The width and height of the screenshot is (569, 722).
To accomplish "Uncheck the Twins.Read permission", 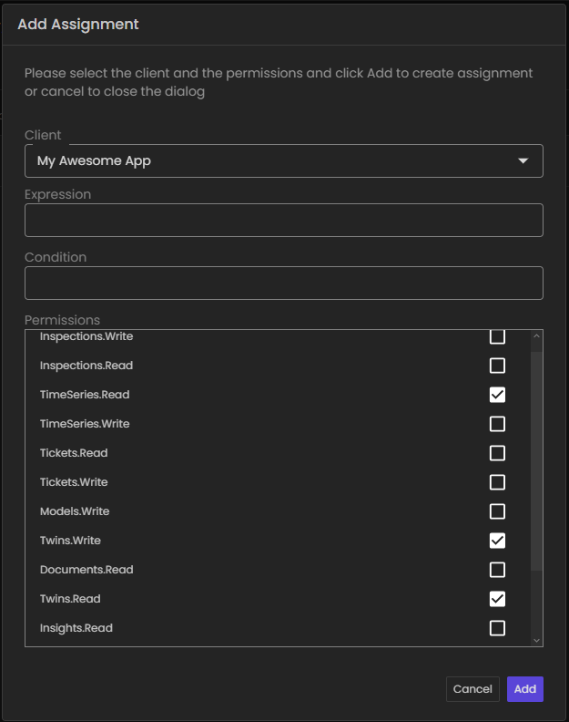I will pyautogui.click(x=497, y=599).
